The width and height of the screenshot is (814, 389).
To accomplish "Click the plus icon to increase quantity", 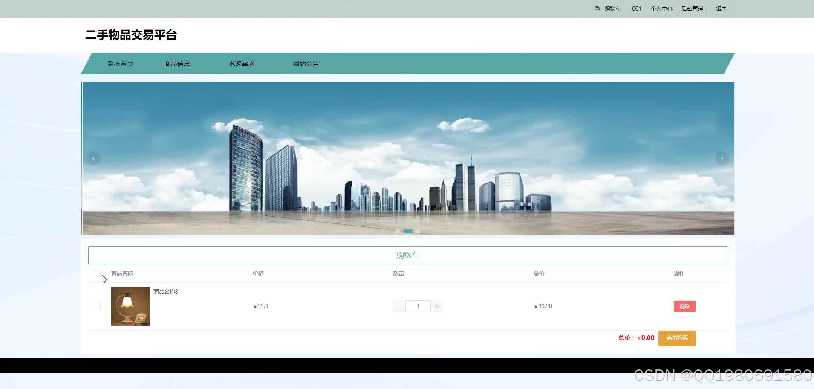I will coord(436,306).
